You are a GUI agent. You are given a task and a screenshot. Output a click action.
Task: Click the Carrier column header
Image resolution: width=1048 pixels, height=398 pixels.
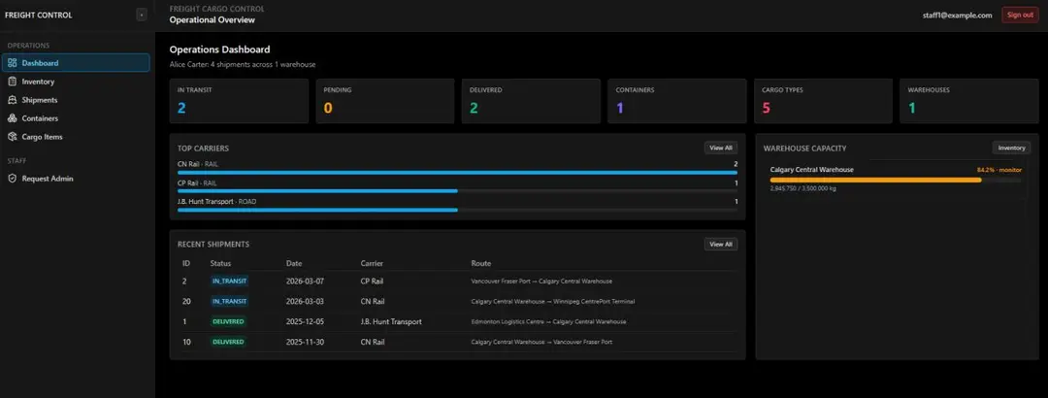(372, 263)
